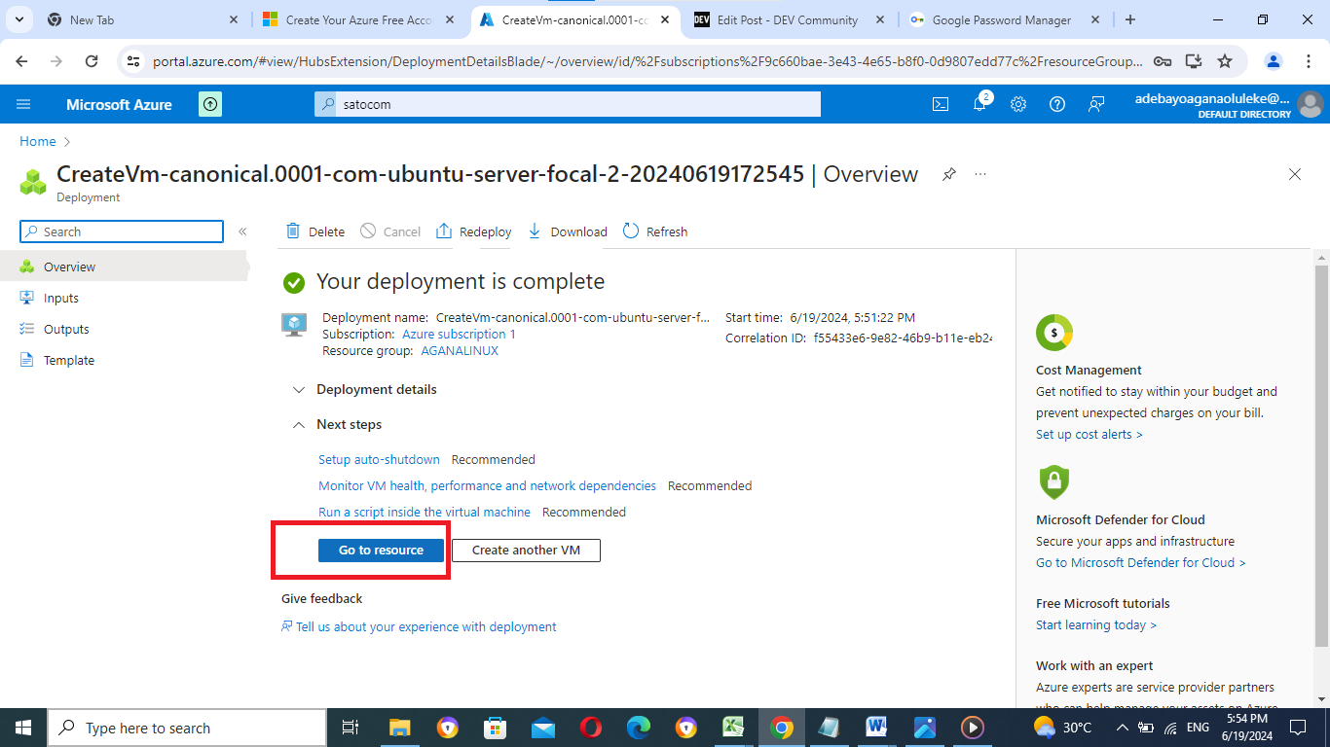Open Monitor VM health and performance link
The height and width of the screenshot is (747, 1330).
(487, 485)
